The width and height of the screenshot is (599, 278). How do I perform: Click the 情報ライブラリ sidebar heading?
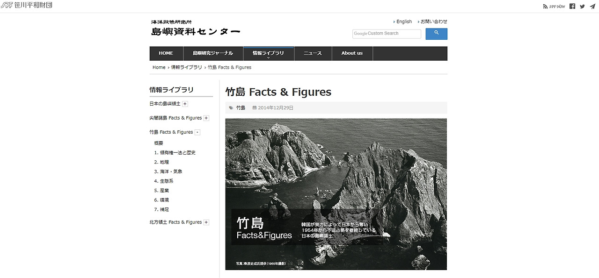[171, 90]
